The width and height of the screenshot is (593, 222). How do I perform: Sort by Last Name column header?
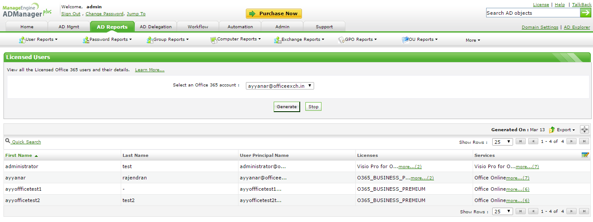pyautogui.click(x=135, y=156)
